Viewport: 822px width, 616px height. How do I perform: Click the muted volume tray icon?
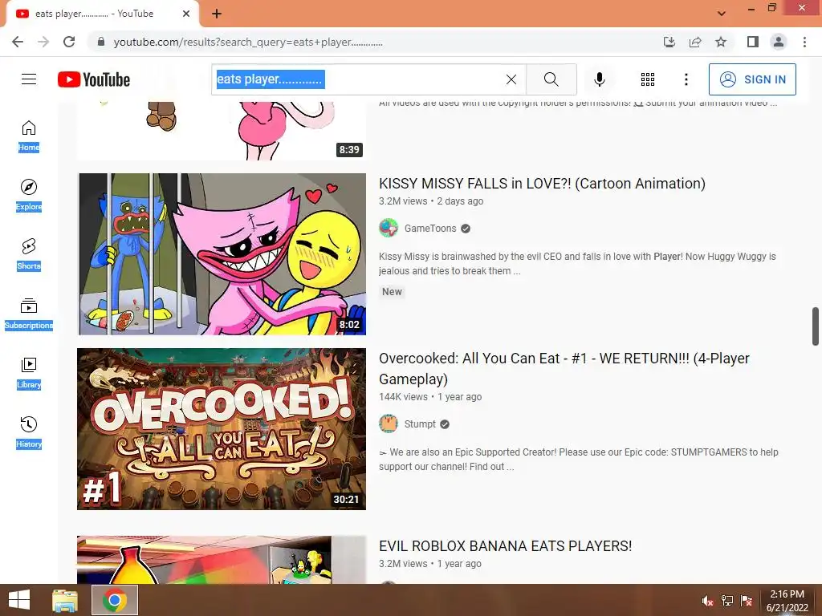coord(708,601)
